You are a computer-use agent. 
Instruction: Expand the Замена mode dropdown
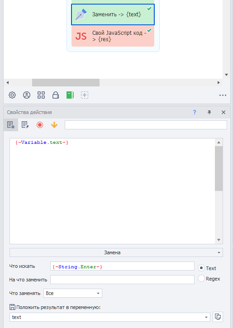[x=116, y=252]
